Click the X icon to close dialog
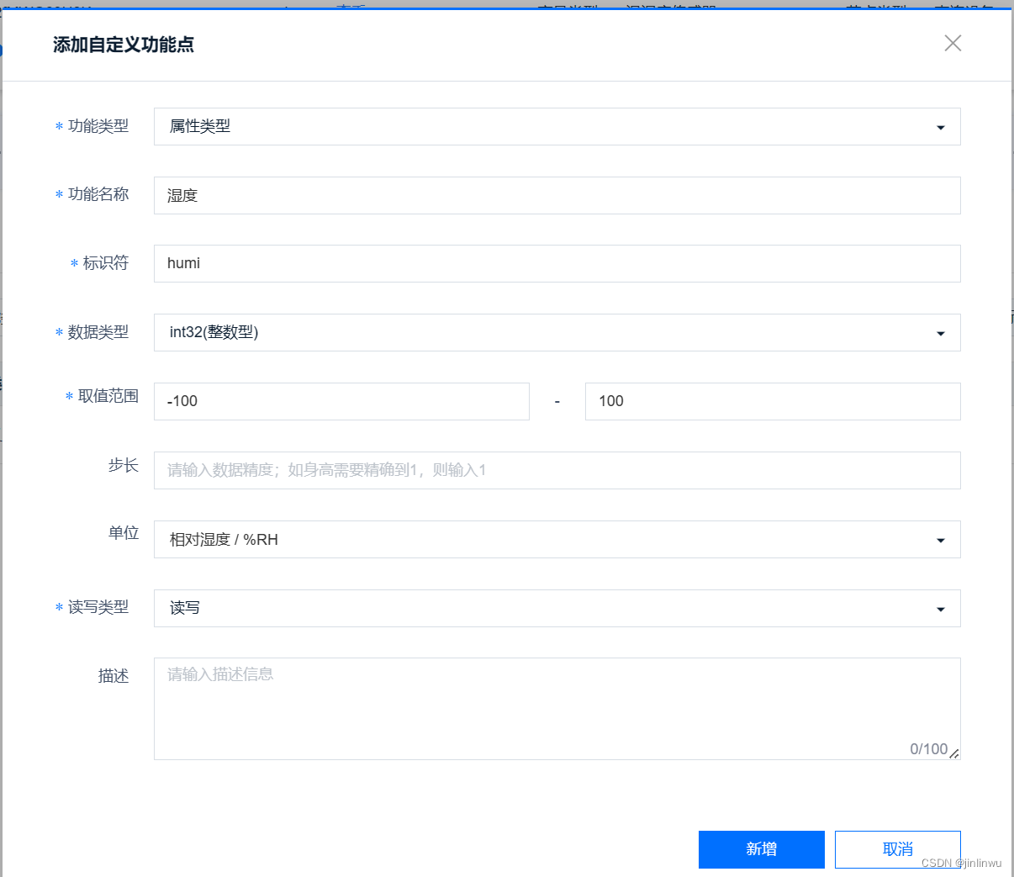 953,43
